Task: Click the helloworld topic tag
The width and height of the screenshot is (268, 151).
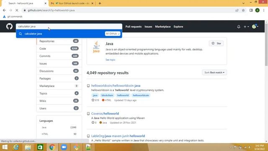Action: point(123,95)
